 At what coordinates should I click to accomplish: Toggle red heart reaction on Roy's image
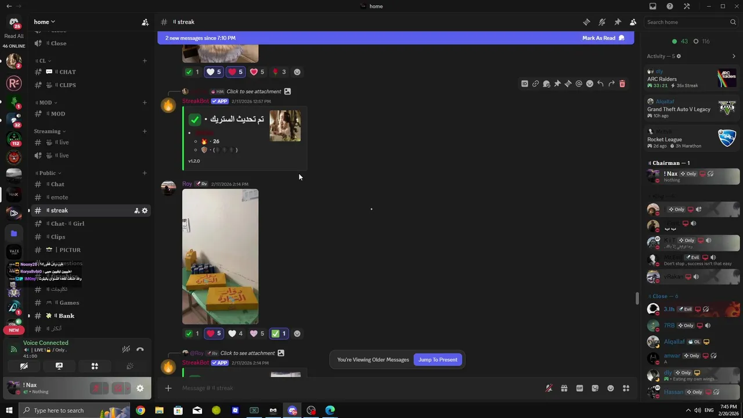click(x=214, y=333)
